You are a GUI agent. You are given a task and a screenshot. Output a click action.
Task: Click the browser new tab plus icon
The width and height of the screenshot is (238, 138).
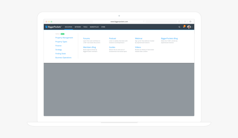pyautogui.click(x=190, y=21)
